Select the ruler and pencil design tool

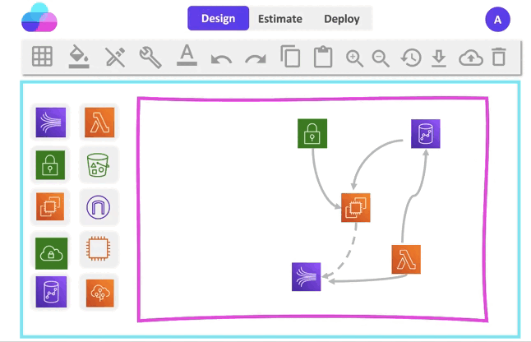pyautogui.click(x=115, y=57)
